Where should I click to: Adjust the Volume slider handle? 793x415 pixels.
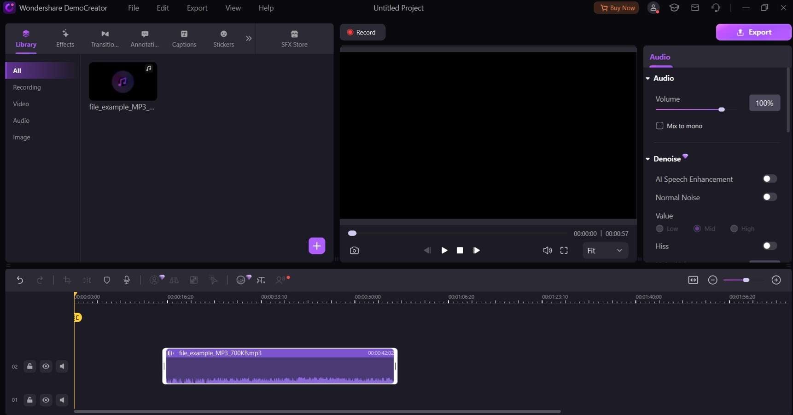coord(722,110)
